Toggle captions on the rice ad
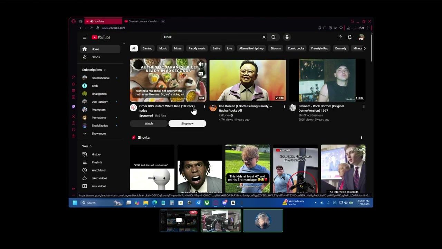Image resolution: width=442 pixels, height=249 pixels. [x=201, y=74]
